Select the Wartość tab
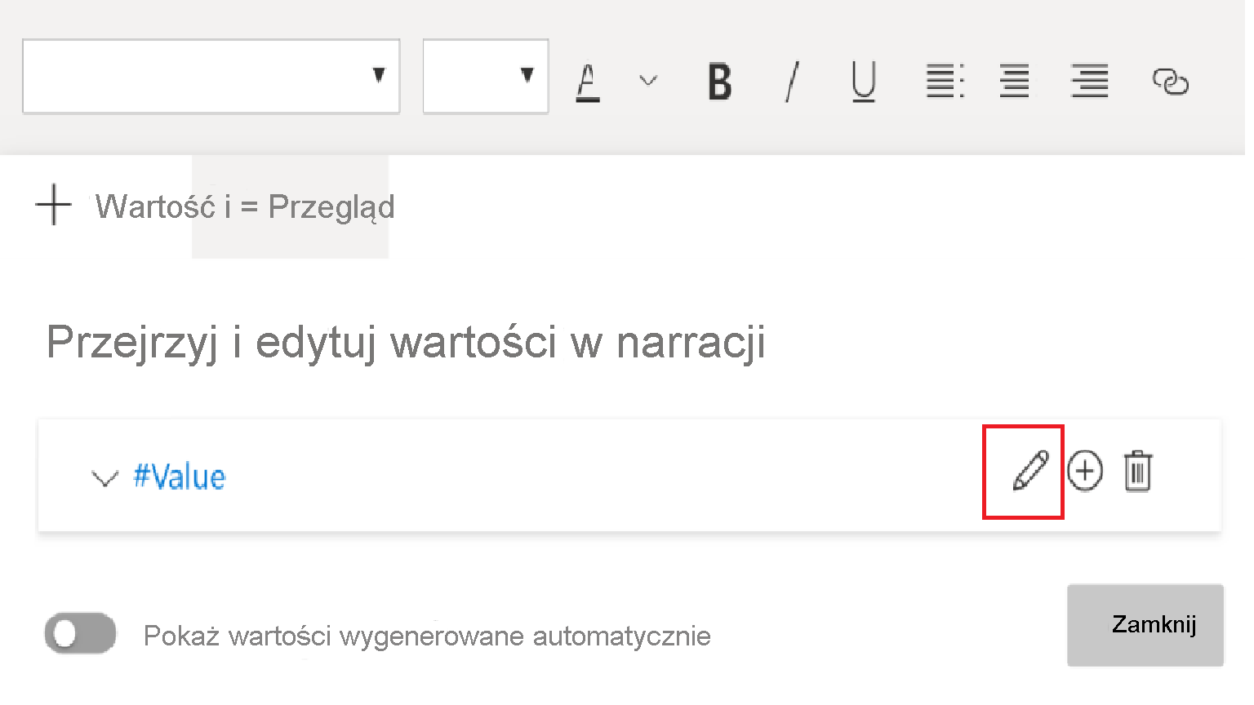The width and height of the screenshot is (1254, 705). click(x=156, y=206)
